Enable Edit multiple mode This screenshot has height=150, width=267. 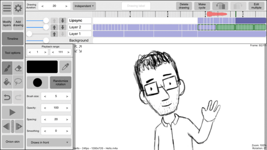pyautogui.click(x=256, y=6)
